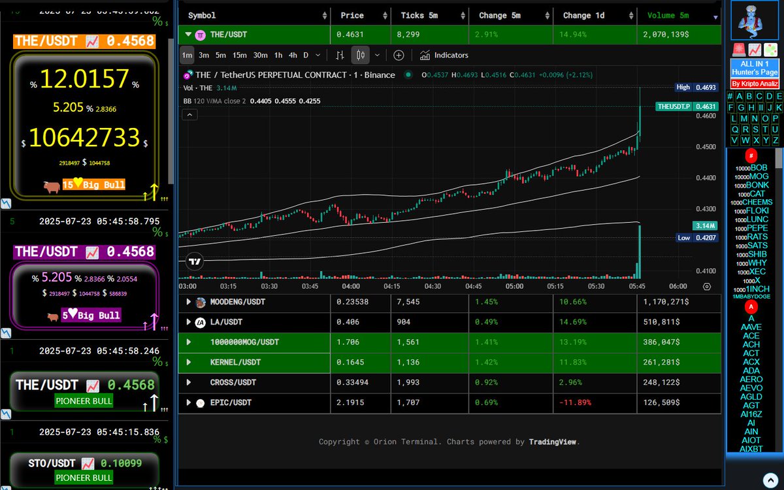This screenshot has width=784, height=490.
Task: Collapse the chart legend with the chevron-up button
Action: coord(189,115)
